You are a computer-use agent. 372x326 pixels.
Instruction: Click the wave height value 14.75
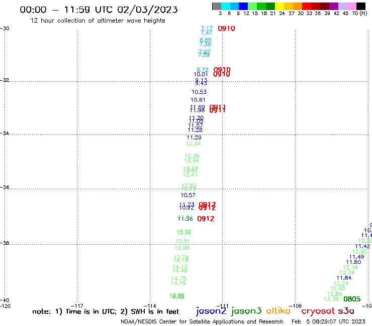pyautogui.click(x=179, y=278)
